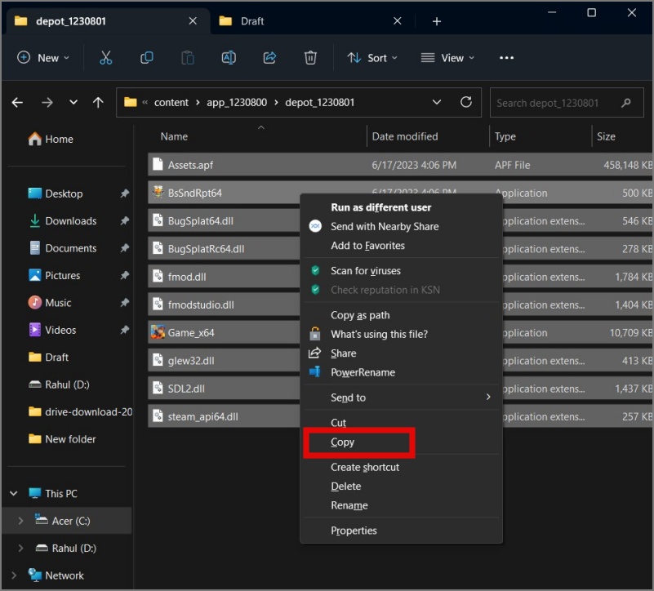Click the BsSndRpt64 file icon
This screenshot has width=654, height=591.
158,193
